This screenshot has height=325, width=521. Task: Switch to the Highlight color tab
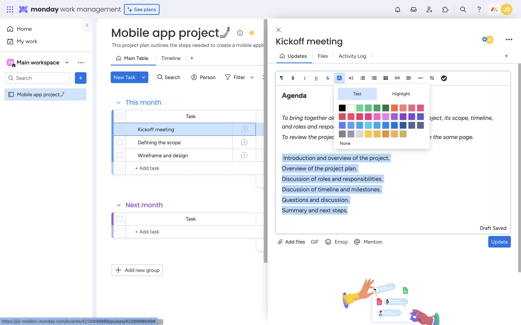coord(401,94)
